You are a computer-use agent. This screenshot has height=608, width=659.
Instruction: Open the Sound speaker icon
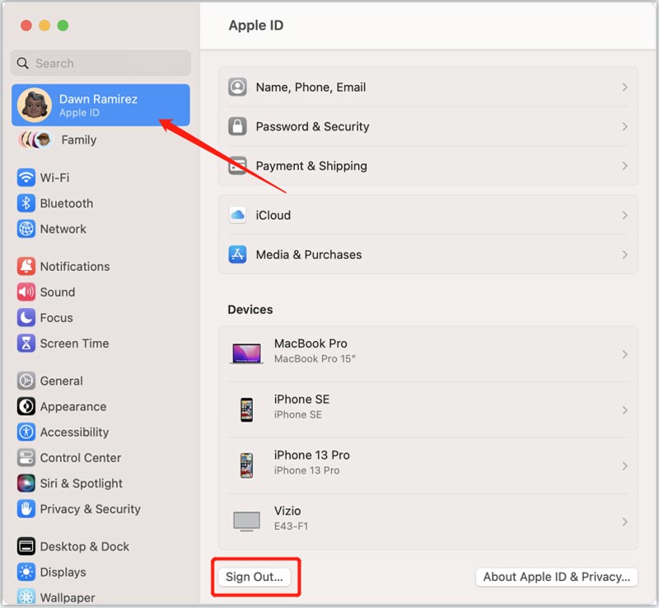click(26, 292)
